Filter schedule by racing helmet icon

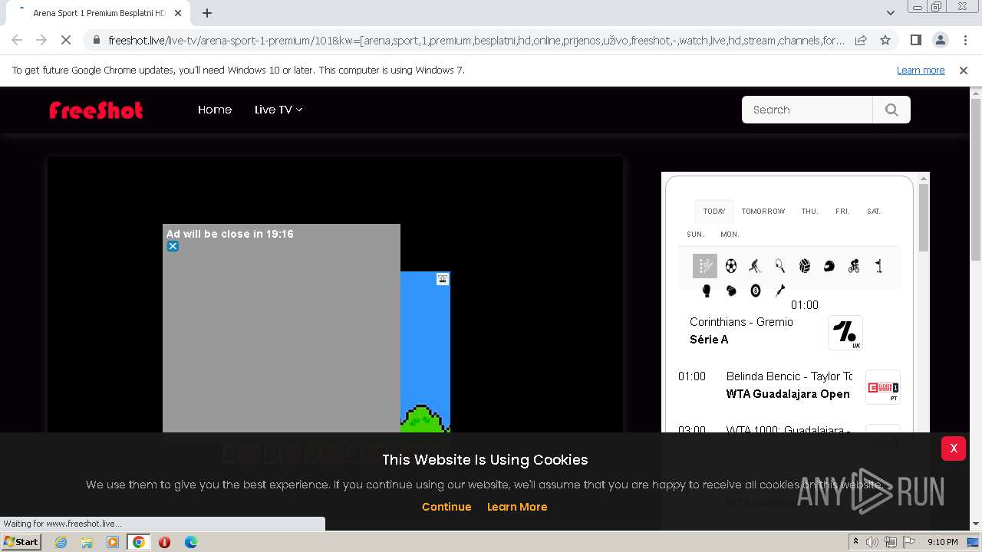pyautogui.click(x=829, y=266)
